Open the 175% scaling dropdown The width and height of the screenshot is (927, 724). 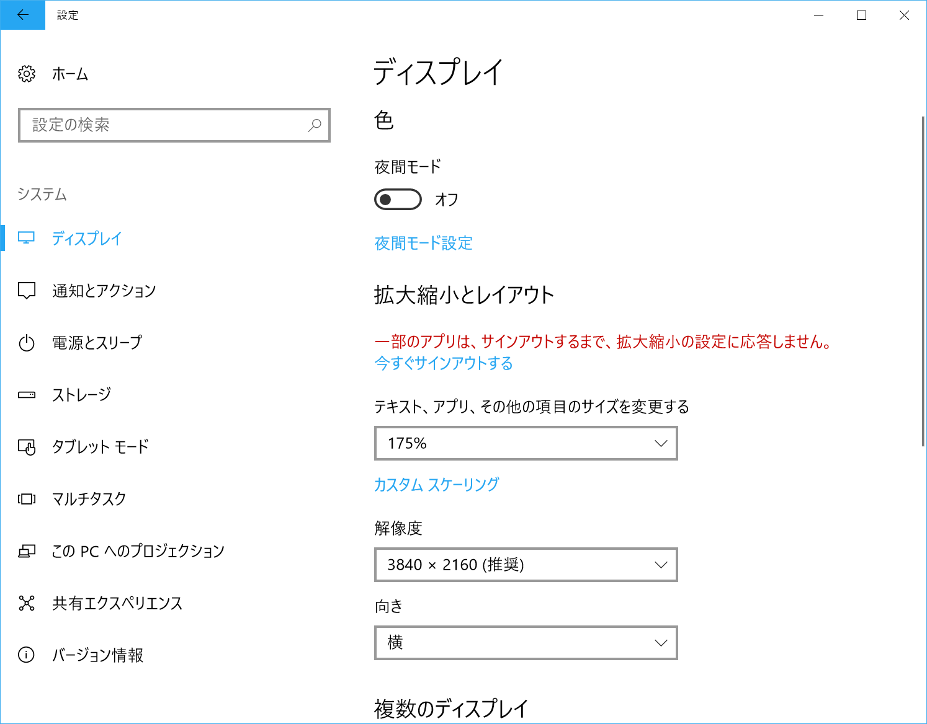coord(525,443)
